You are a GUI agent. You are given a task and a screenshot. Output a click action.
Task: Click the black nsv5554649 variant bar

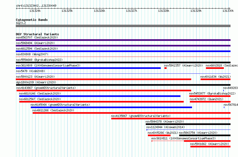(x=123, y=62)
